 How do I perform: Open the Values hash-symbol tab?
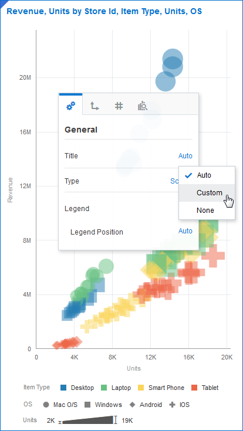click(119, 106)
